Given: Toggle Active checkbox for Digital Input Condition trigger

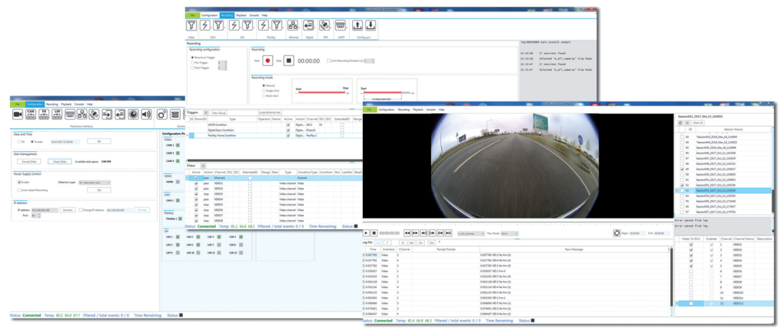Looking at the screenshot, I should (288, 130).
